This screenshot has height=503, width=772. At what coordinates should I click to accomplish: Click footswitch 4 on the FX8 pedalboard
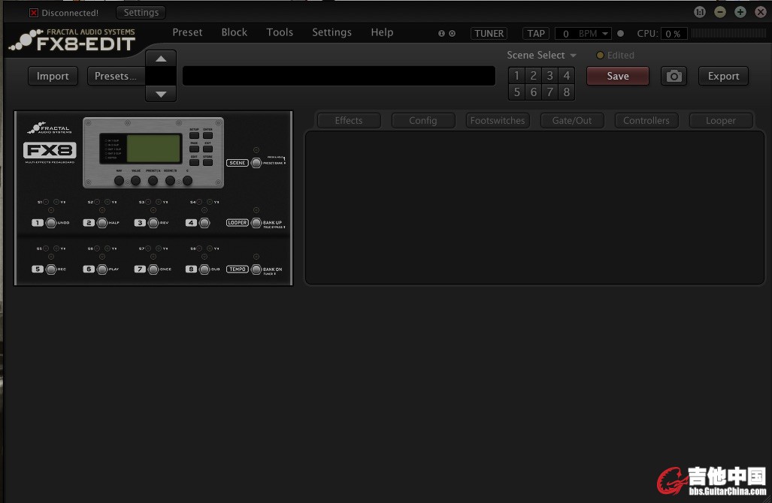coord(204,223)
